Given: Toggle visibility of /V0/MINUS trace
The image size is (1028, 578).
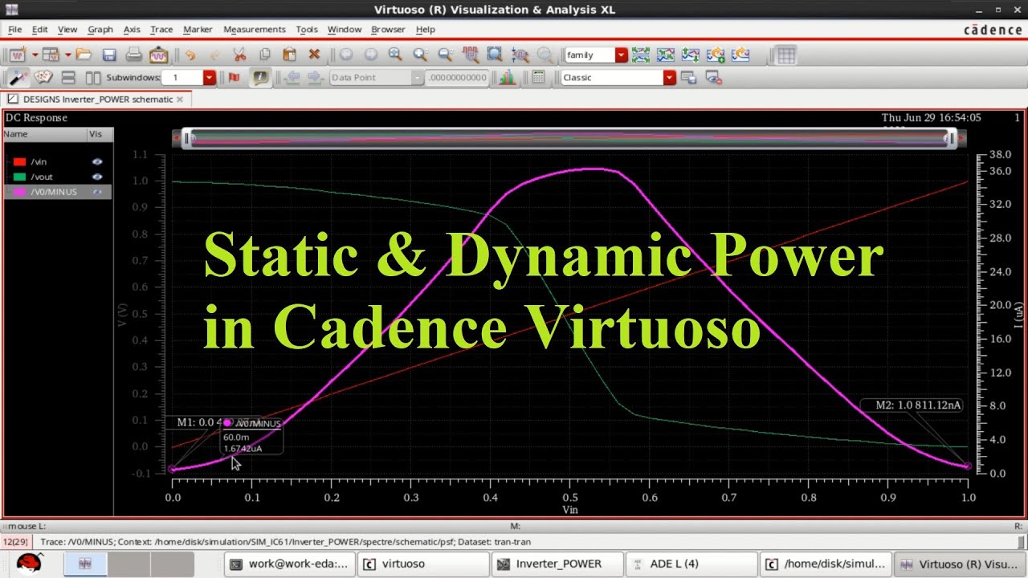Looking at the screenshot, I should point(97,192).
